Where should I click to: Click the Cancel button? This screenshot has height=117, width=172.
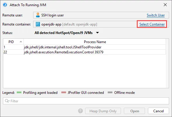(158, 111)
